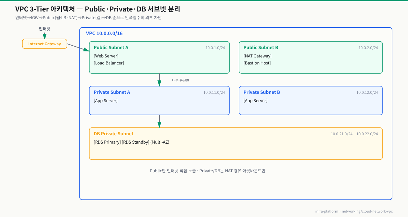Viewport: 408px width, 217px height.
Task: Click the VPC 10.0.0.0/16 title
Action: (104, 34)
